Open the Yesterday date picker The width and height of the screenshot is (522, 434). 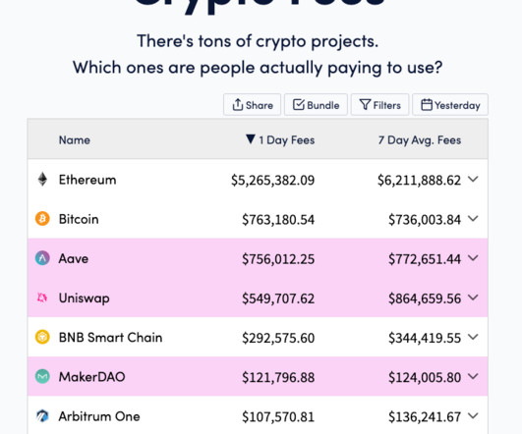pyautogui.click(x=450, y=105)
